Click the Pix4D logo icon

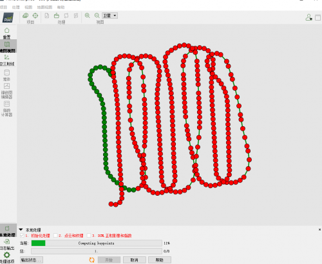tap(8, 17)
